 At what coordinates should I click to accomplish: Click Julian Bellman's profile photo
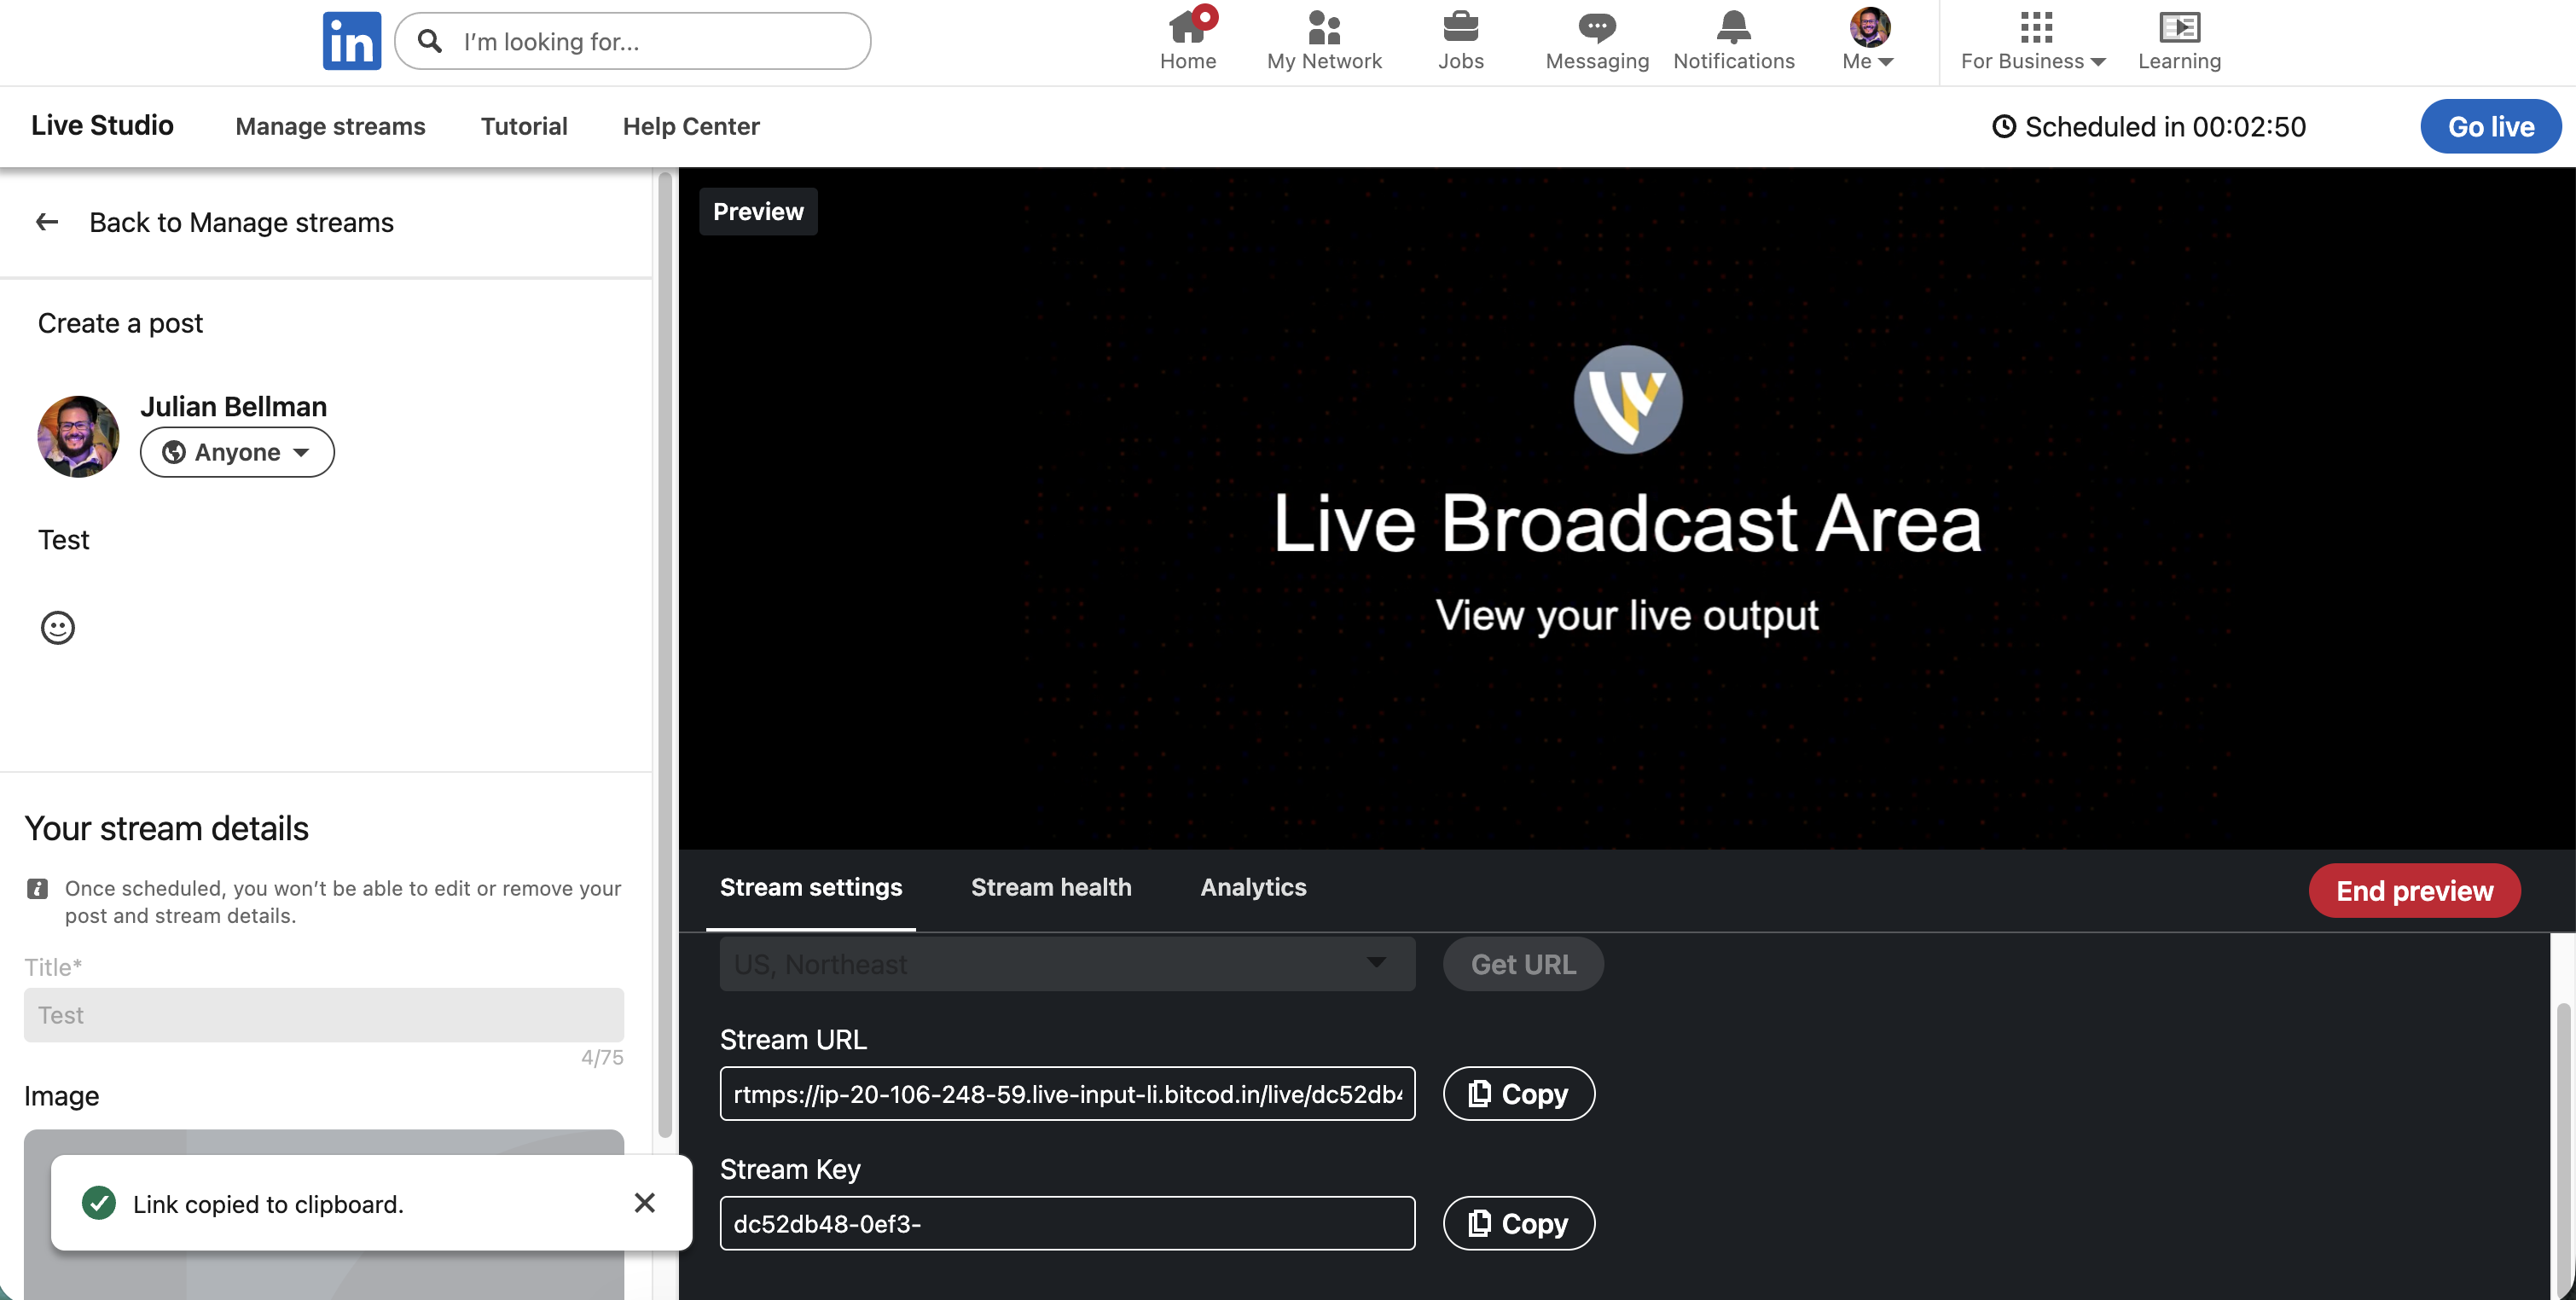(78, 436)
